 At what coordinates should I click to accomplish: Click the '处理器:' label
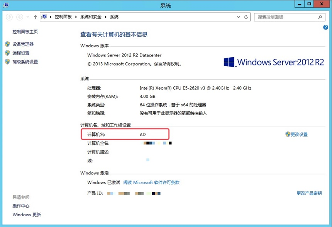(x=94, y=88)
